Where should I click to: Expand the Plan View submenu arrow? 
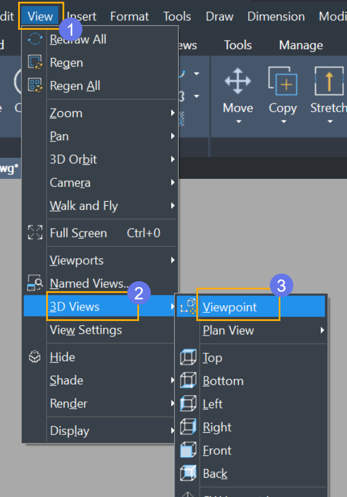click(322, 330)
